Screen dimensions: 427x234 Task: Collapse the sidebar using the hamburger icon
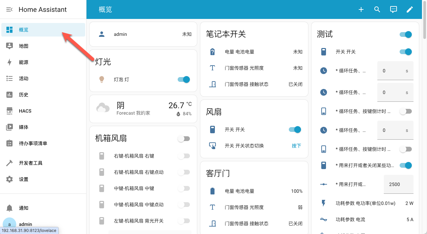click(x=9, y=9)
